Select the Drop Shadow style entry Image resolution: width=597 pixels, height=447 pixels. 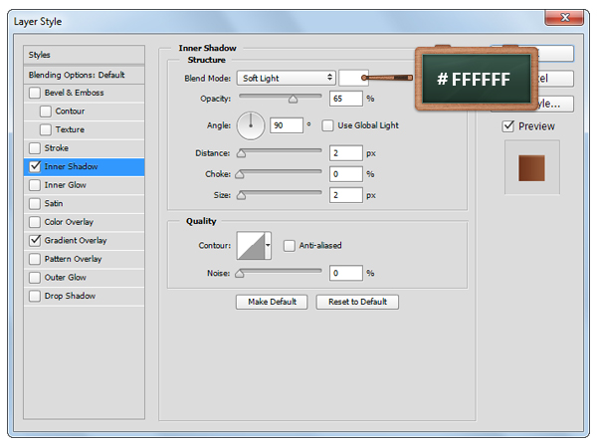(70, 296)
